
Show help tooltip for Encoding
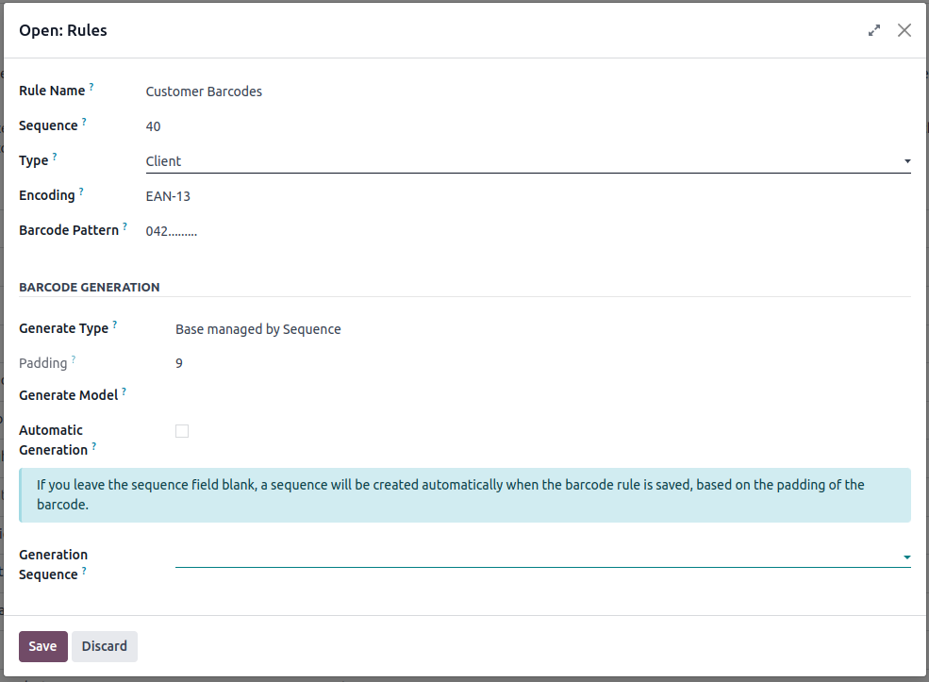pyautogui.click(x=81, y=191)
